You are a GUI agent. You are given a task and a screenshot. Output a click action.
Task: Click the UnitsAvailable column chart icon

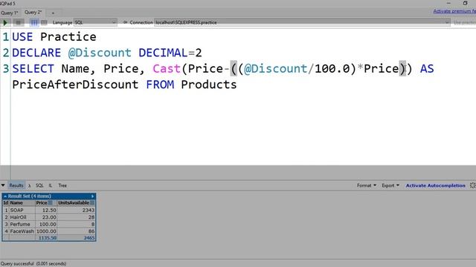[x=92, y=202]
